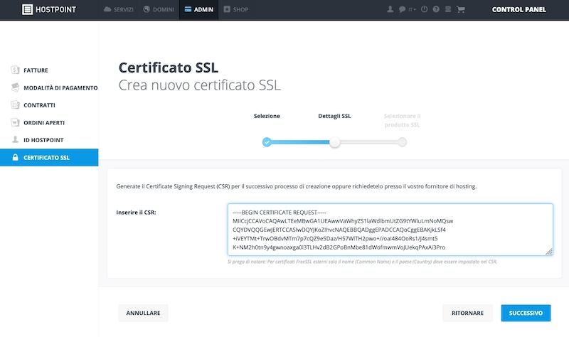This screenshot has width=569, height=337.
Task: Open the help question mark icon
Action: coord(436,9)
